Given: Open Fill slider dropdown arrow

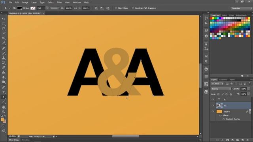Looking at the screenshot, I should click(x=249, y=94).
